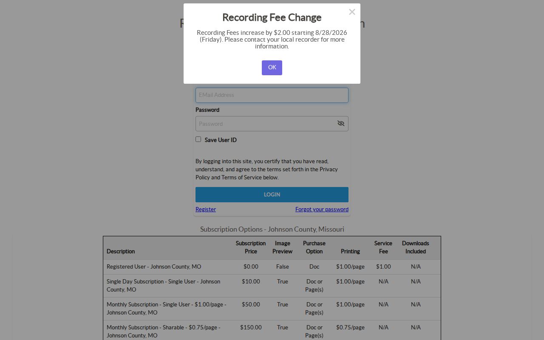Click the $0.75/page printing cell

click(x=350, y=327)
